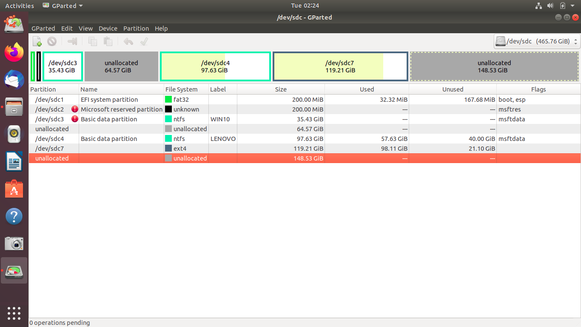Click the New partition toolbar icon
This screenshot has height=327, width=581.
click(37, 41)
